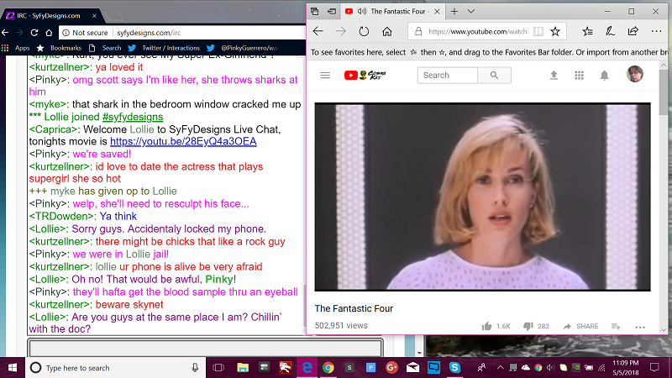Open the Search bookmark in Chrome
Viewport: 672px width, 378px height.
point(105,48)
